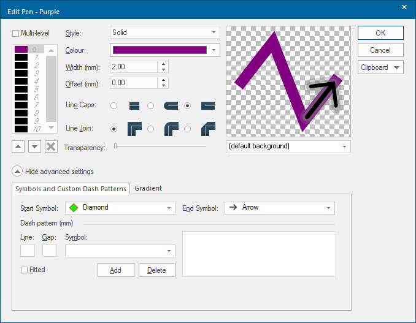Image resolution: width=416 pixels, height=323 pixels.
Task: Select the first Line Join radio button
Action: coord(114,129)
